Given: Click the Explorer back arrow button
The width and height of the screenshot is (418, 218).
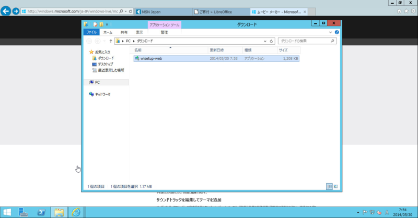Looking at the screenshot, I should tap(89, 41).
